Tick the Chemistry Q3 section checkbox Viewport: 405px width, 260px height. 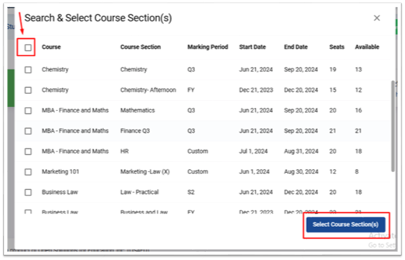tap(28, 70)
